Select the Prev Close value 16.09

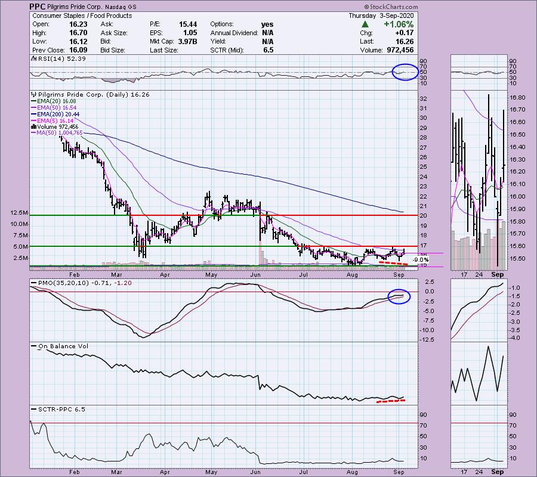[78, 50]
